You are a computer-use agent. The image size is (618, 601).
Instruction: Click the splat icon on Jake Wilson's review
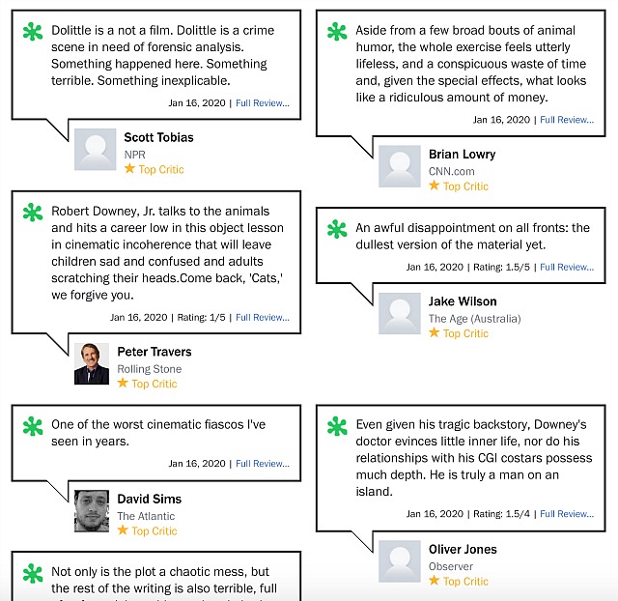337,229
